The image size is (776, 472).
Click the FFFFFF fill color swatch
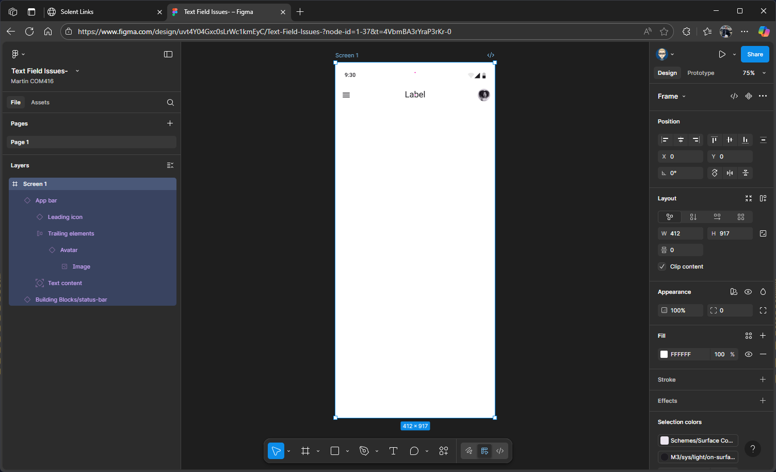[x=664, y=354]
